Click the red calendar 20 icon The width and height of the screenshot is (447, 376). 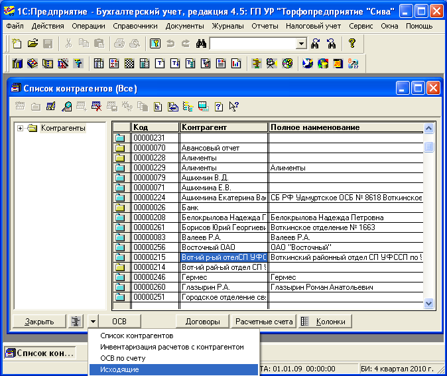[338, 63]
